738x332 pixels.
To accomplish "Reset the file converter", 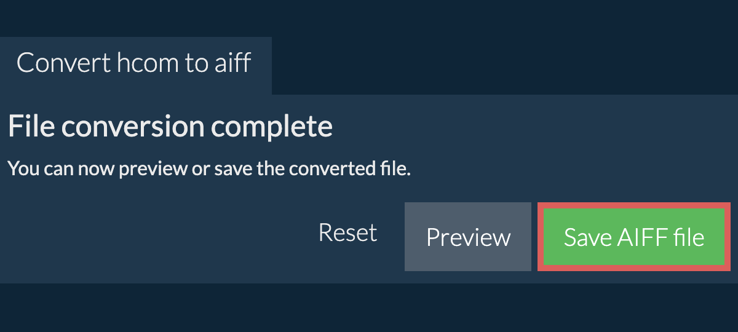I will 347,233.
